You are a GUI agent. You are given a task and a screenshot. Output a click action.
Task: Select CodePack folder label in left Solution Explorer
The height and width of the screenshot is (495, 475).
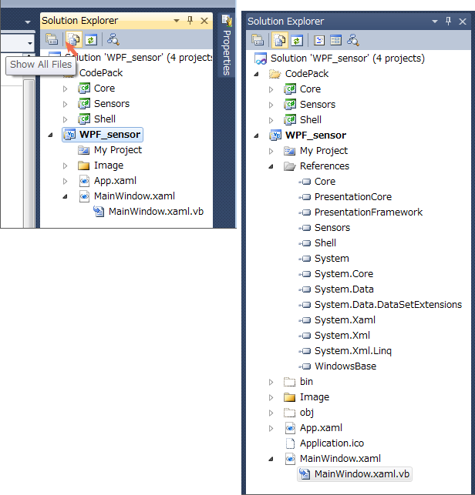click(x=101, y=73)
